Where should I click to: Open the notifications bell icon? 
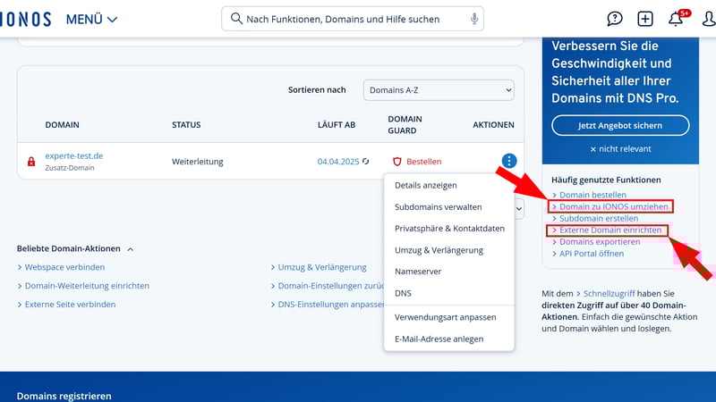676,19
